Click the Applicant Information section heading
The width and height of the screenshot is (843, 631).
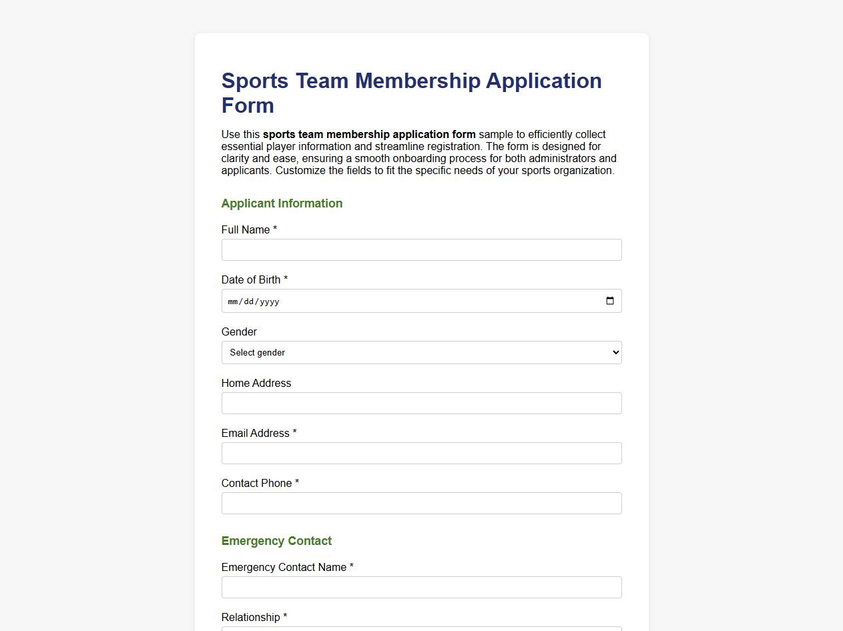click(282, 203)
